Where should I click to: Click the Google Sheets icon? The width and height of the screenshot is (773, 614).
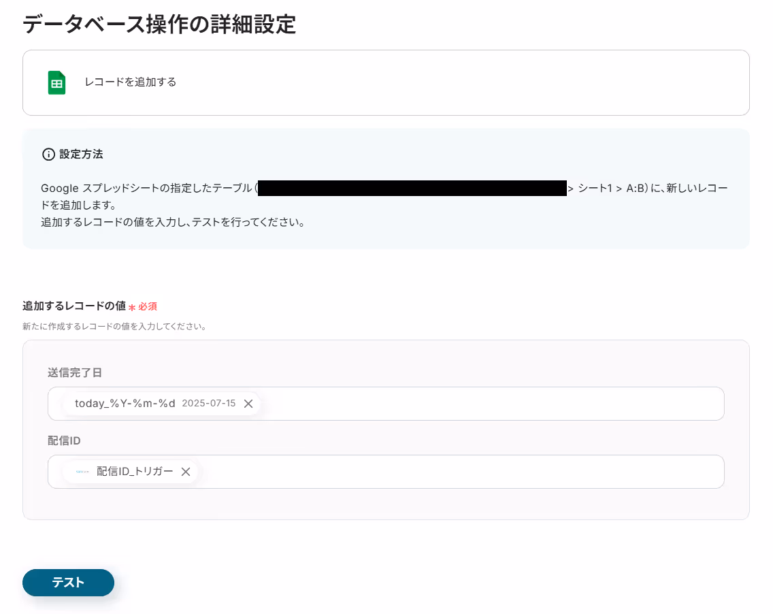(56, 82)
